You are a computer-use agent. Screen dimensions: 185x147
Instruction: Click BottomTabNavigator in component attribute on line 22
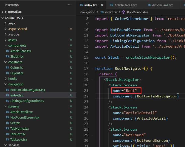[157, 96]
